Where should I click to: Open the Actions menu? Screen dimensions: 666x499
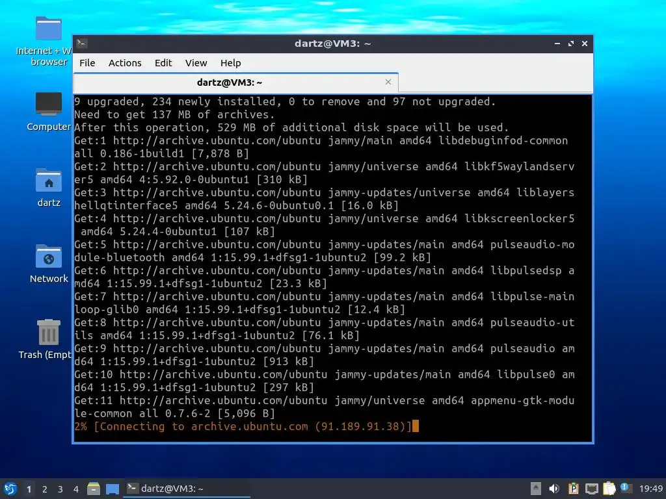point(125,63)
